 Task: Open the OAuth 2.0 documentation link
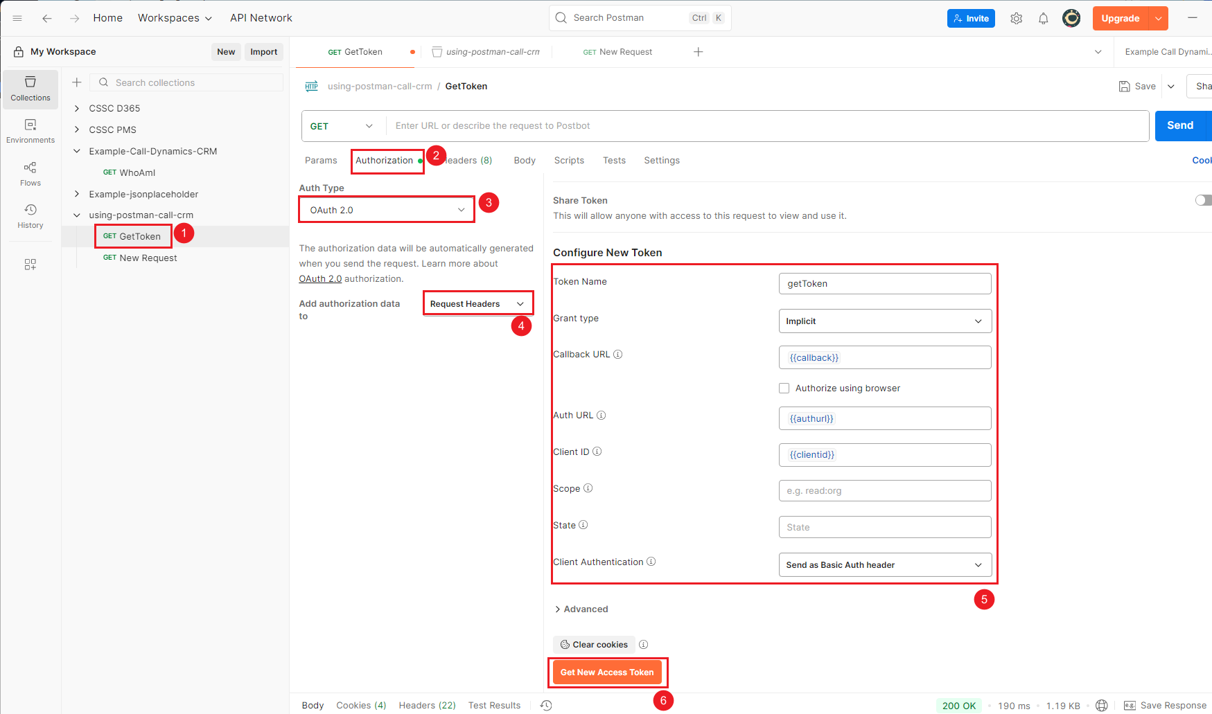pos(320,279)
